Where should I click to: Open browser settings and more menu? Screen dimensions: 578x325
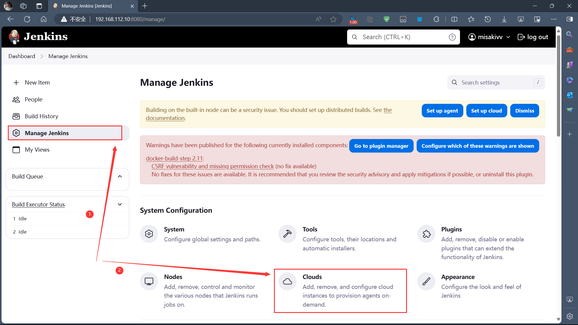point(554,19)
